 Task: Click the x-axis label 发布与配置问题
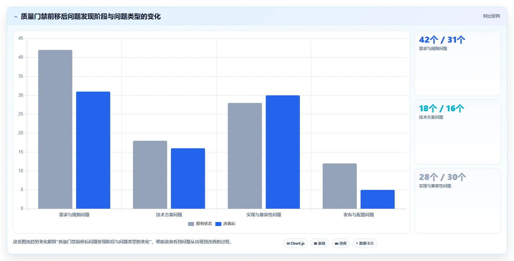tap(359, 215)
